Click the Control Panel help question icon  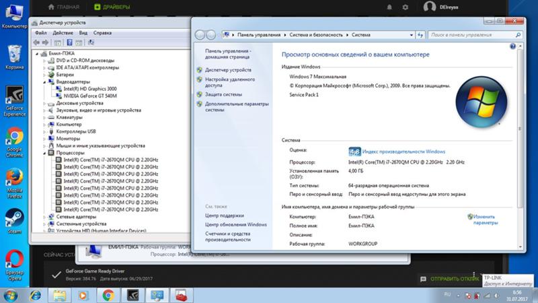tap(512, 46)
